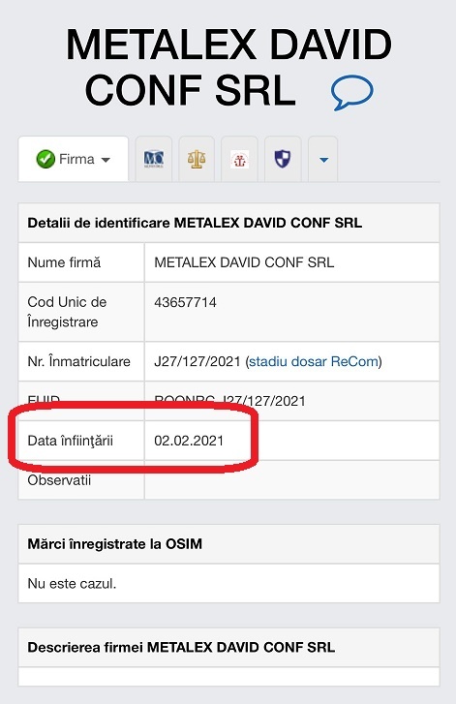Expand the Firma tab dropdown arrow

[x=106, y=160]
